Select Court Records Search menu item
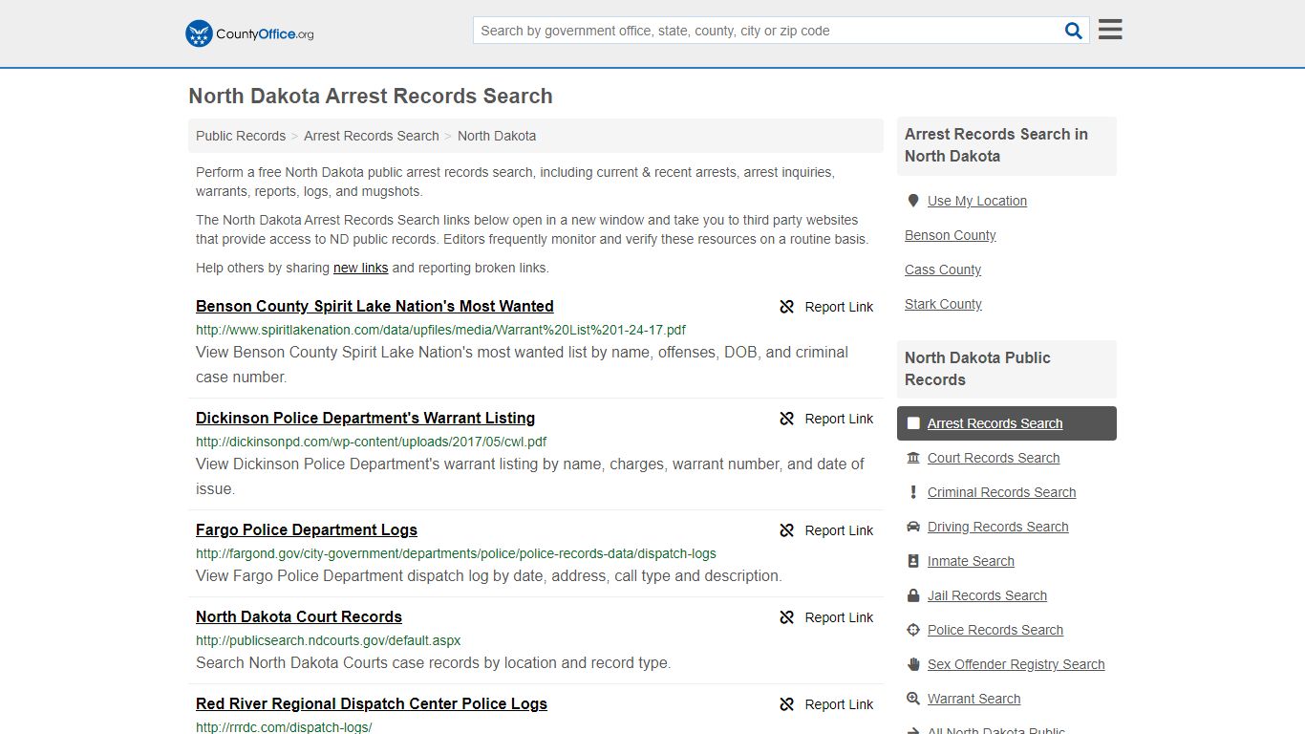Viewport: 1305px width, 734px height. [x=994, y=458]
